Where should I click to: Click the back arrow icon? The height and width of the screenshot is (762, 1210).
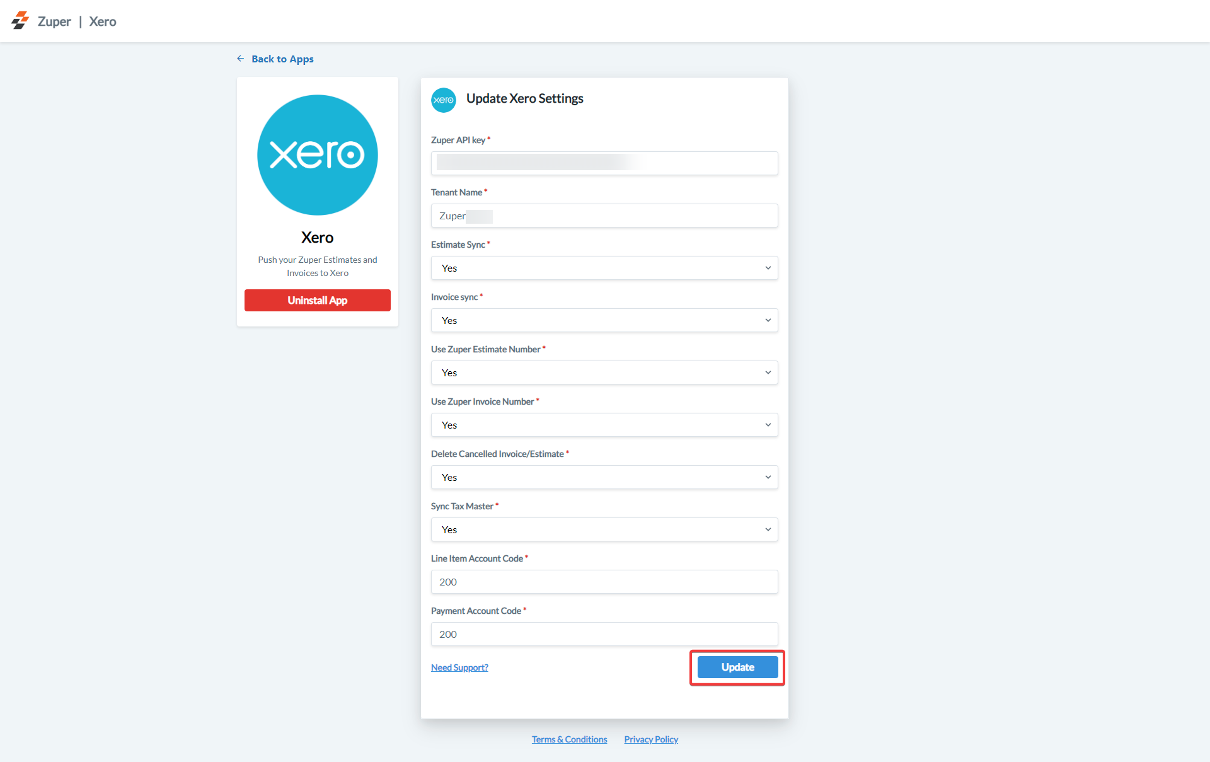[241, 59]
